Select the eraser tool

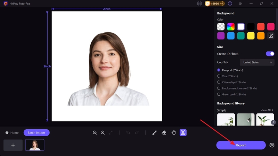tap(164, 133)
